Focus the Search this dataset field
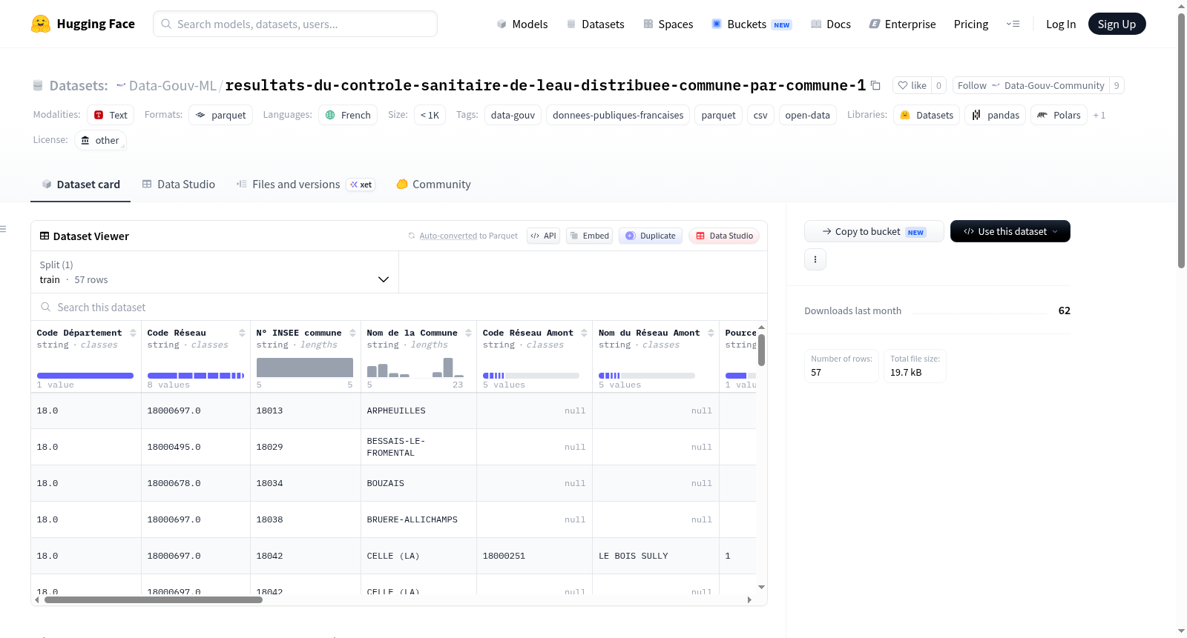The image size is (1187, 638). [x=398, y=307]
